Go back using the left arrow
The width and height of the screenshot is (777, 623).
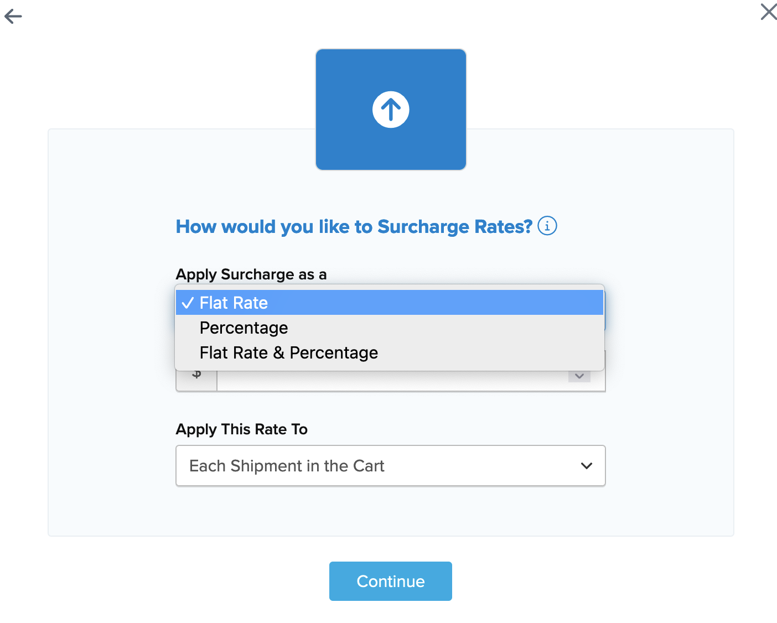[x=13, y=17]
